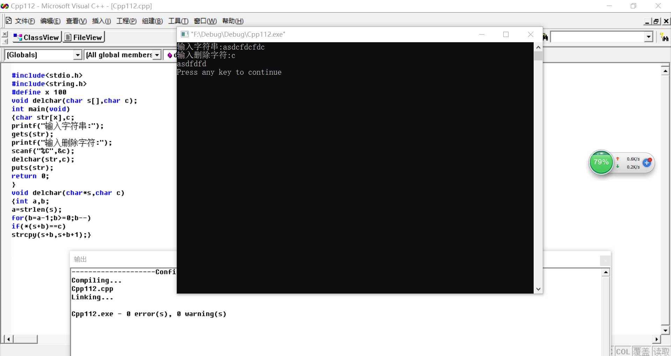Click the magenta member function icon
This screenshot has width=671, height=356.
point(170,55)
